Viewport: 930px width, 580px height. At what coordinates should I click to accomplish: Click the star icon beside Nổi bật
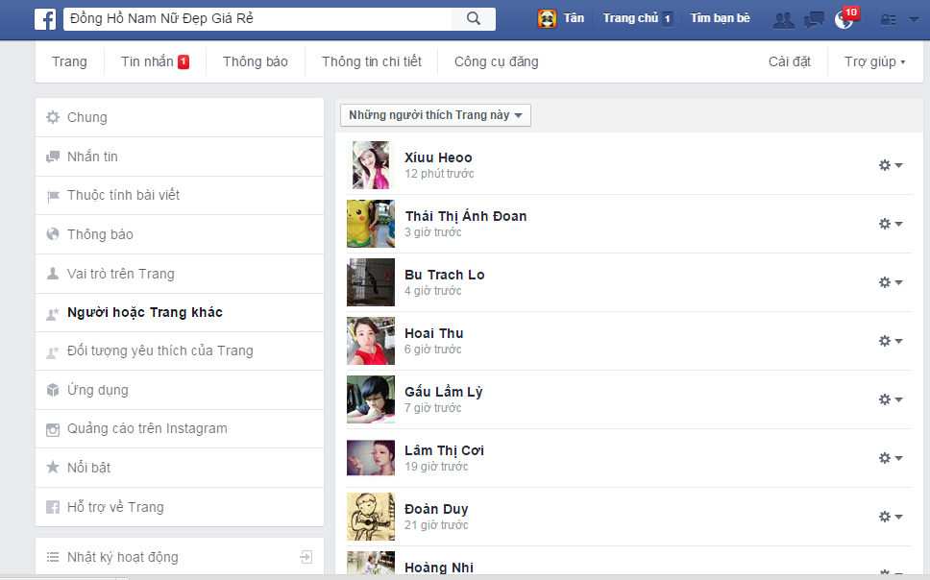pyautogui.click(x=53, y=468)
